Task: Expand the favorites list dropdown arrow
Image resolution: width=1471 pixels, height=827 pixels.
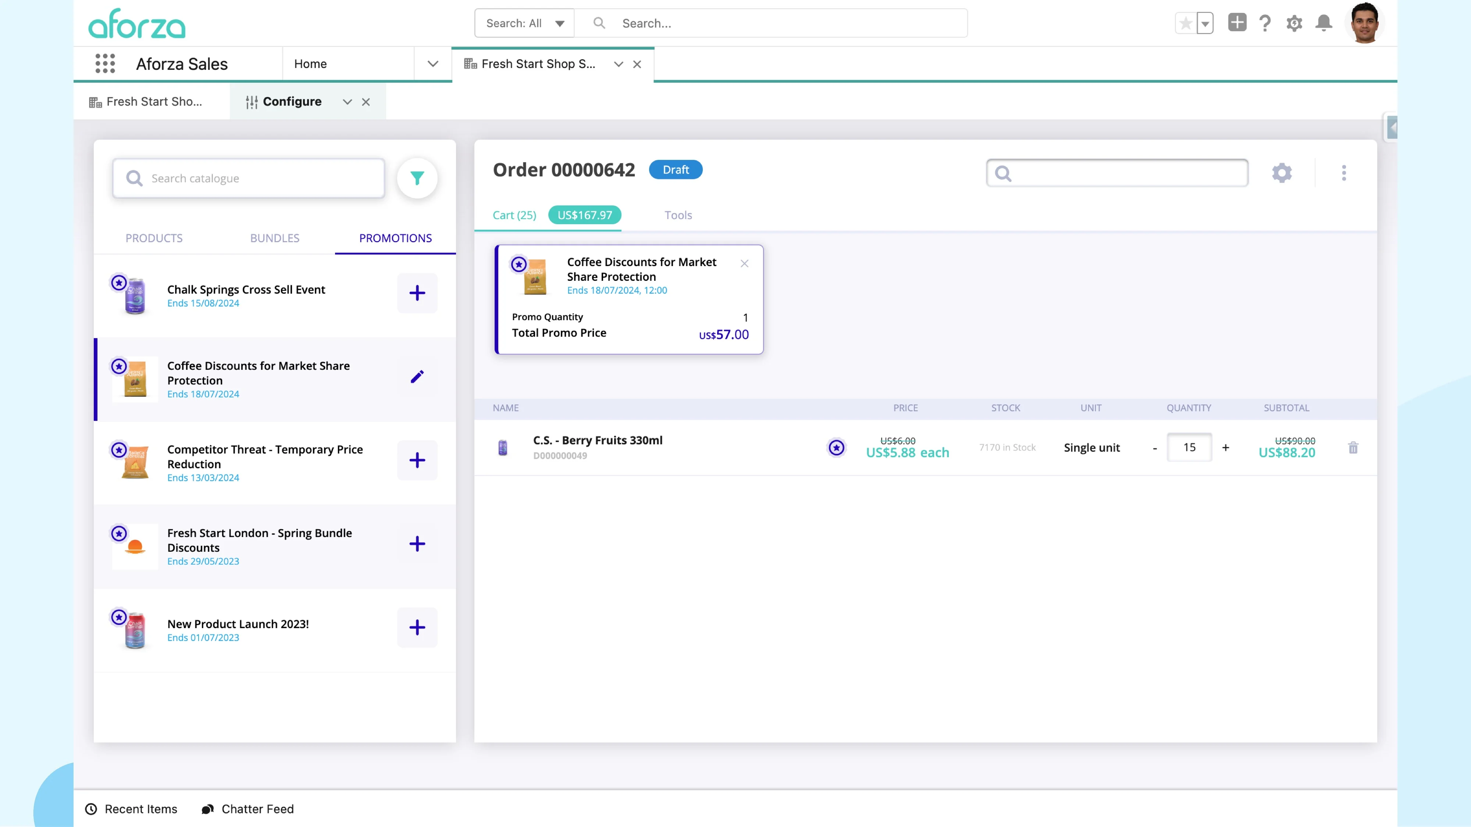Action: point(1205,24)
